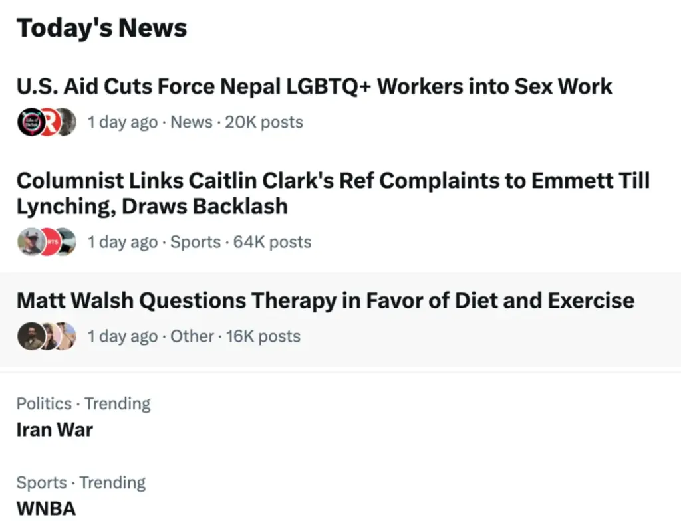Click the dark avatar right of RTS avatar
This screenshot has width=681, height=529.
pyautogui.click(x=67, y=242)
